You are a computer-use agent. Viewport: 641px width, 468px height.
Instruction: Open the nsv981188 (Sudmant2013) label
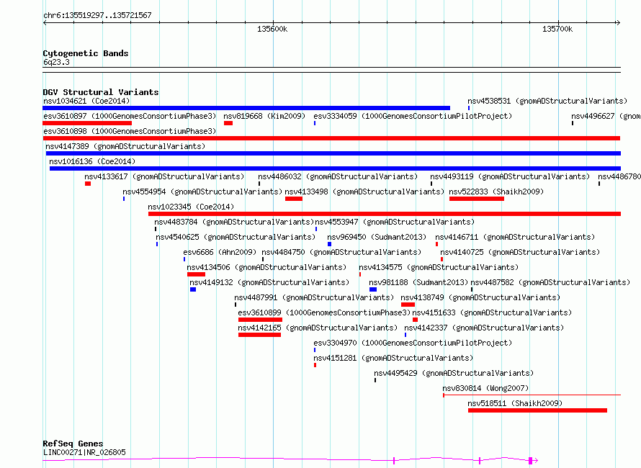(x=418, y=282)
